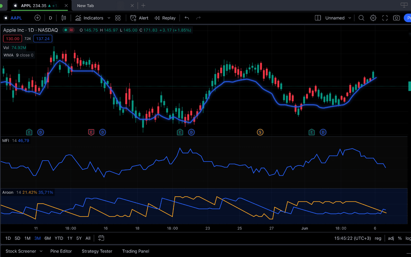This screenshot has height=257, width=411.
Task: Open the Strategy Tester tab
Action: click(97, 251)
